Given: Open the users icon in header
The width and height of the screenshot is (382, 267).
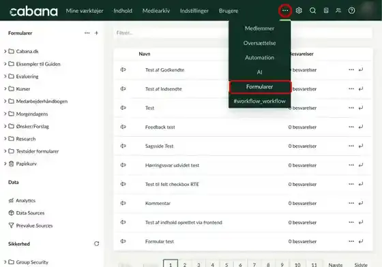Looking at the screenshot, I should [338, 11].
